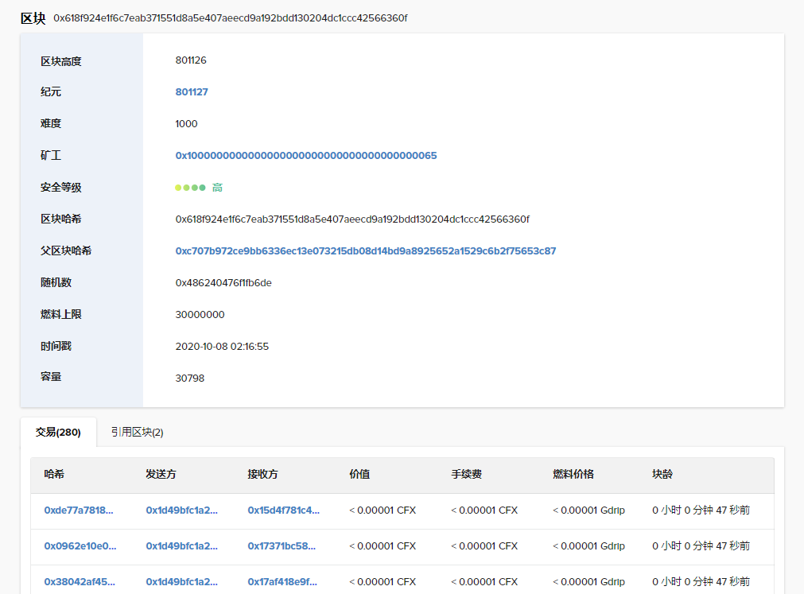
Task: Click the block hash value in 区块哈希 row
Action: pyautogui.click(x=352, y=219)
